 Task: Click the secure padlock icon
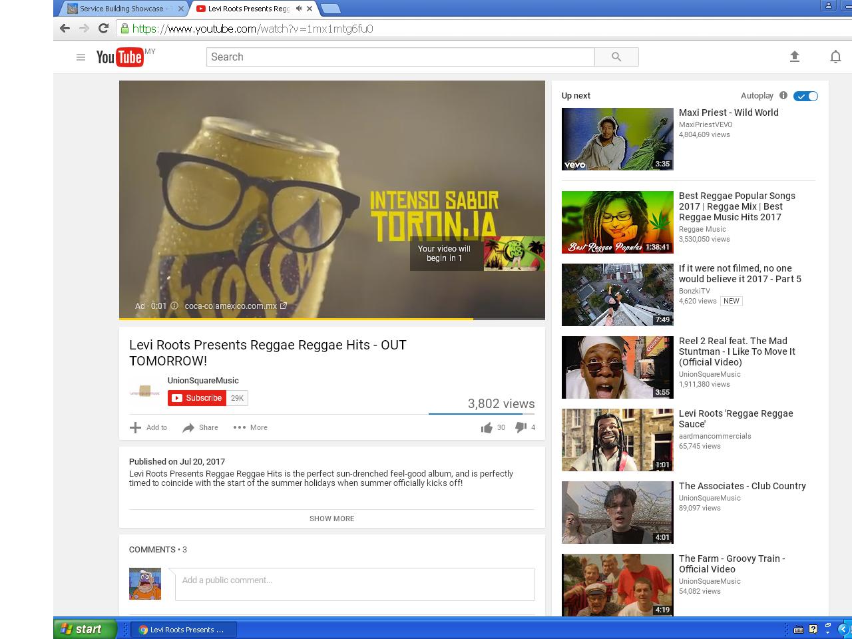(x=124, y=28)
